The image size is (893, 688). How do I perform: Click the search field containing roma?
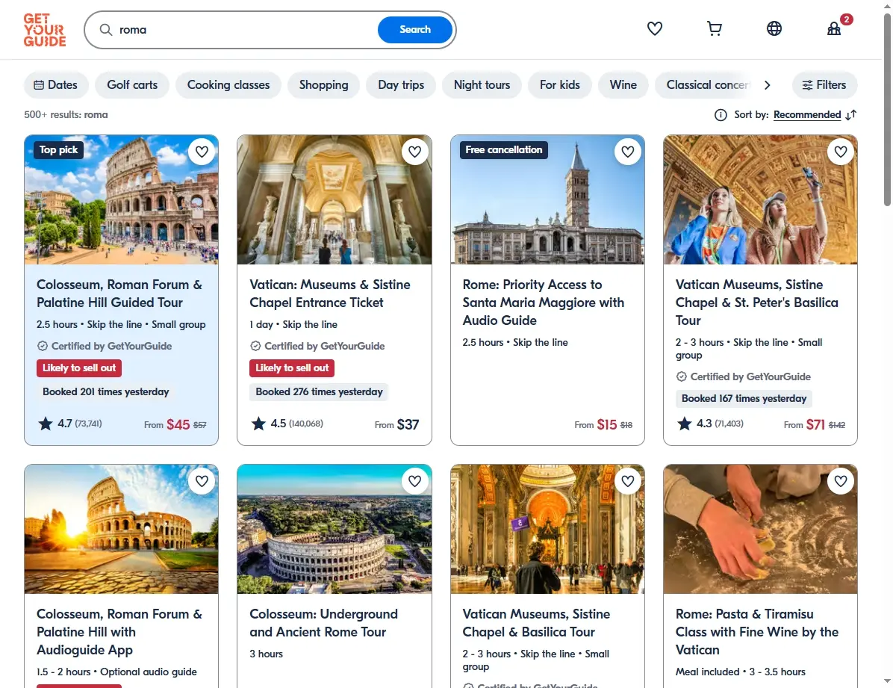click(x=245, y=30)
